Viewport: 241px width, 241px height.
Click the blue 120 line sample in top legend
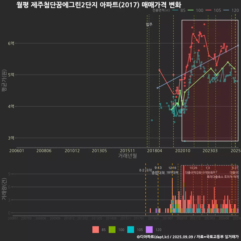tap(226, 10)
